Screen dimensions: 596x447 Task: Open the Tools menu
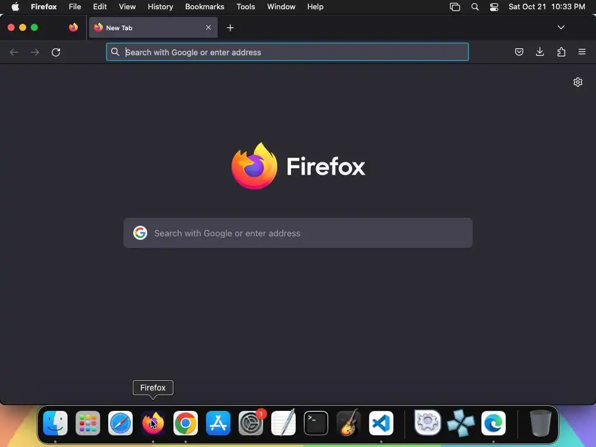(246, 7)
